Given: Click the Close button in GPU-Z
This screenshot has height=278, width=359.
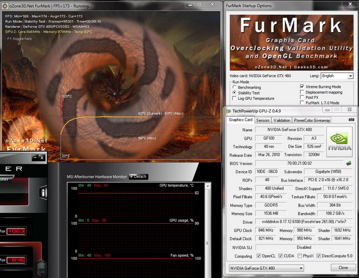Looking at the screenshot, I should [343, 268].
